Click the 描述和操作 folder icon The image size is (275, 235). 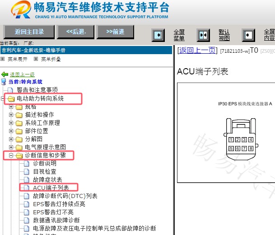click(x=19, y=115)
